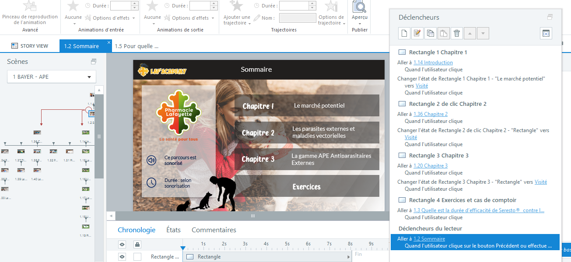Create a new trigger in Déclencheurs panel

click(404, 33)
